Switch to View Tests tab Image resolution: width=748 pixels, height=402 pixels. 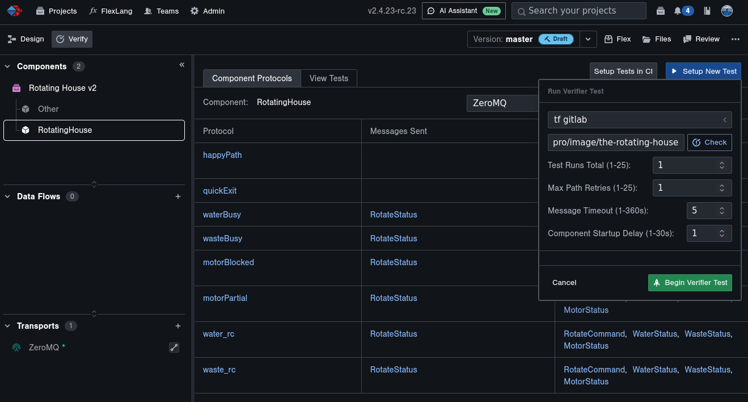click(329, 78)
